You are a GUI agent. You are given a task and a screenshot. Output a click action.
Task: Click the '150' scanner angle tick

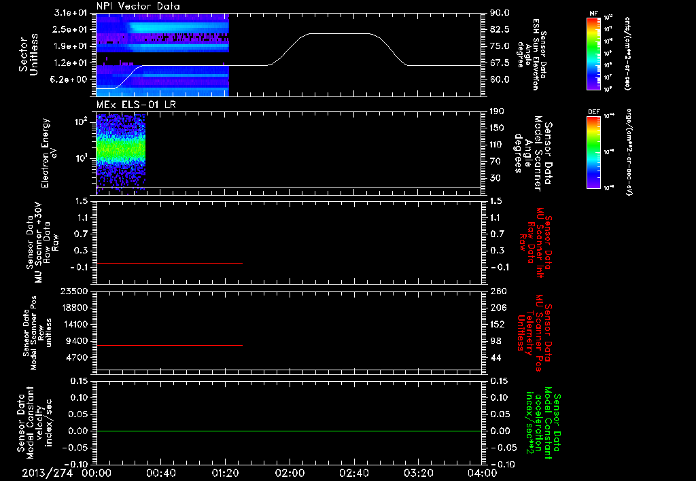point(497,128)
